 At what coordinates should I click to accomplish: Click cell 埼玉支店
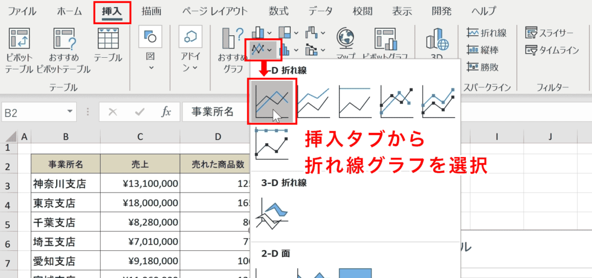(x=66, y=242)
